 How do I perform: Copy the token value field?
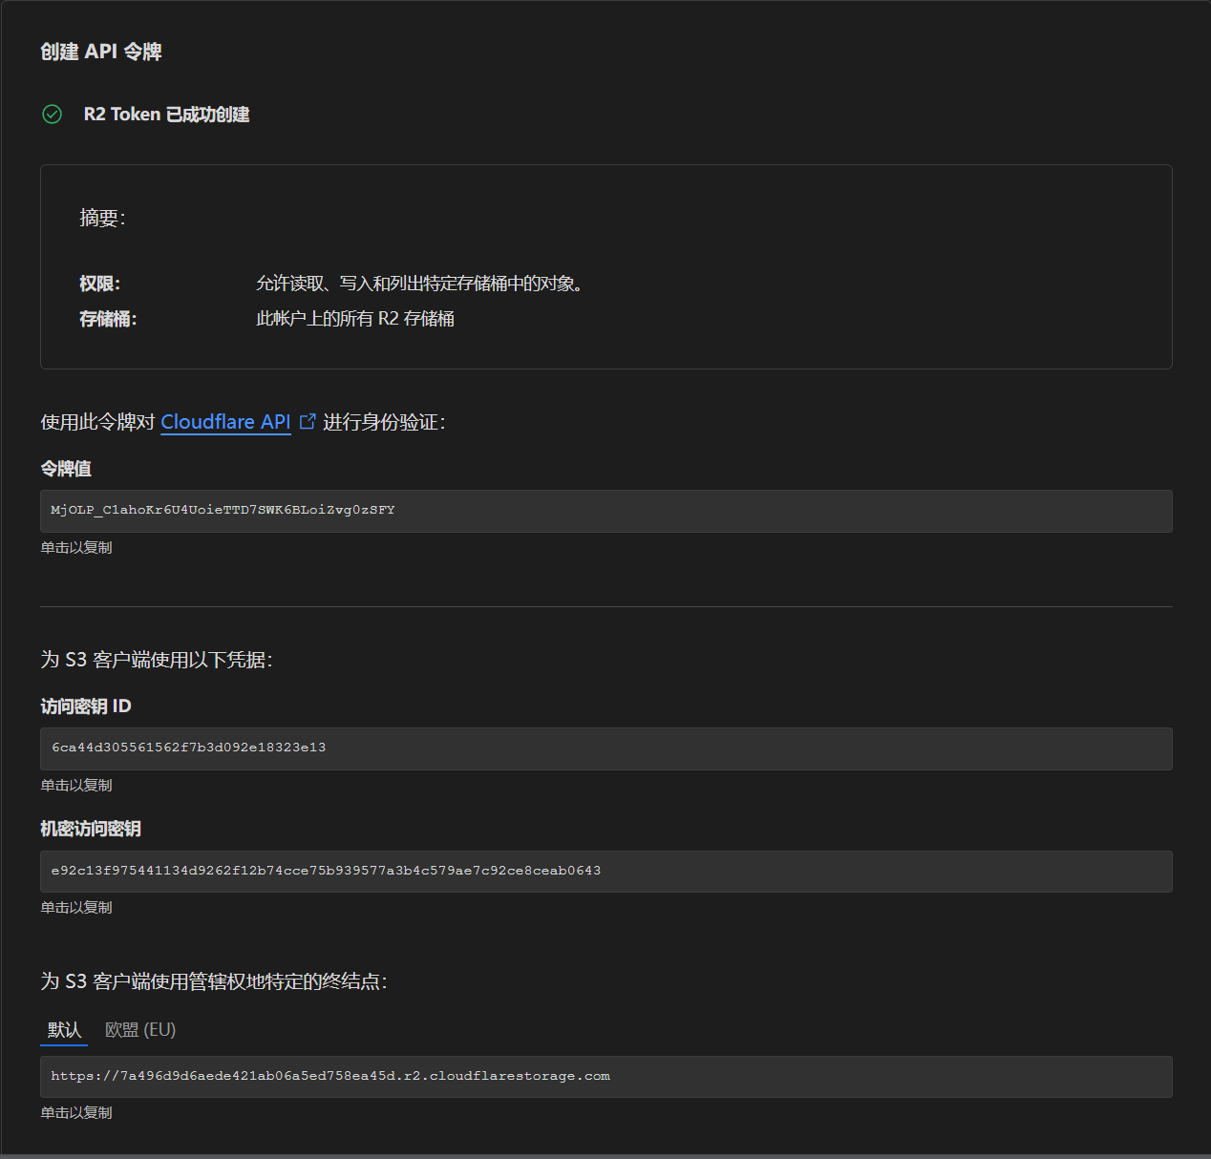click(x=606, y=511)
